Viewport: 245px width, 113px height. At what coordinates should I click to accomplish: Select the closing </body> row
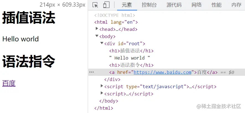(x=109, y=101)
